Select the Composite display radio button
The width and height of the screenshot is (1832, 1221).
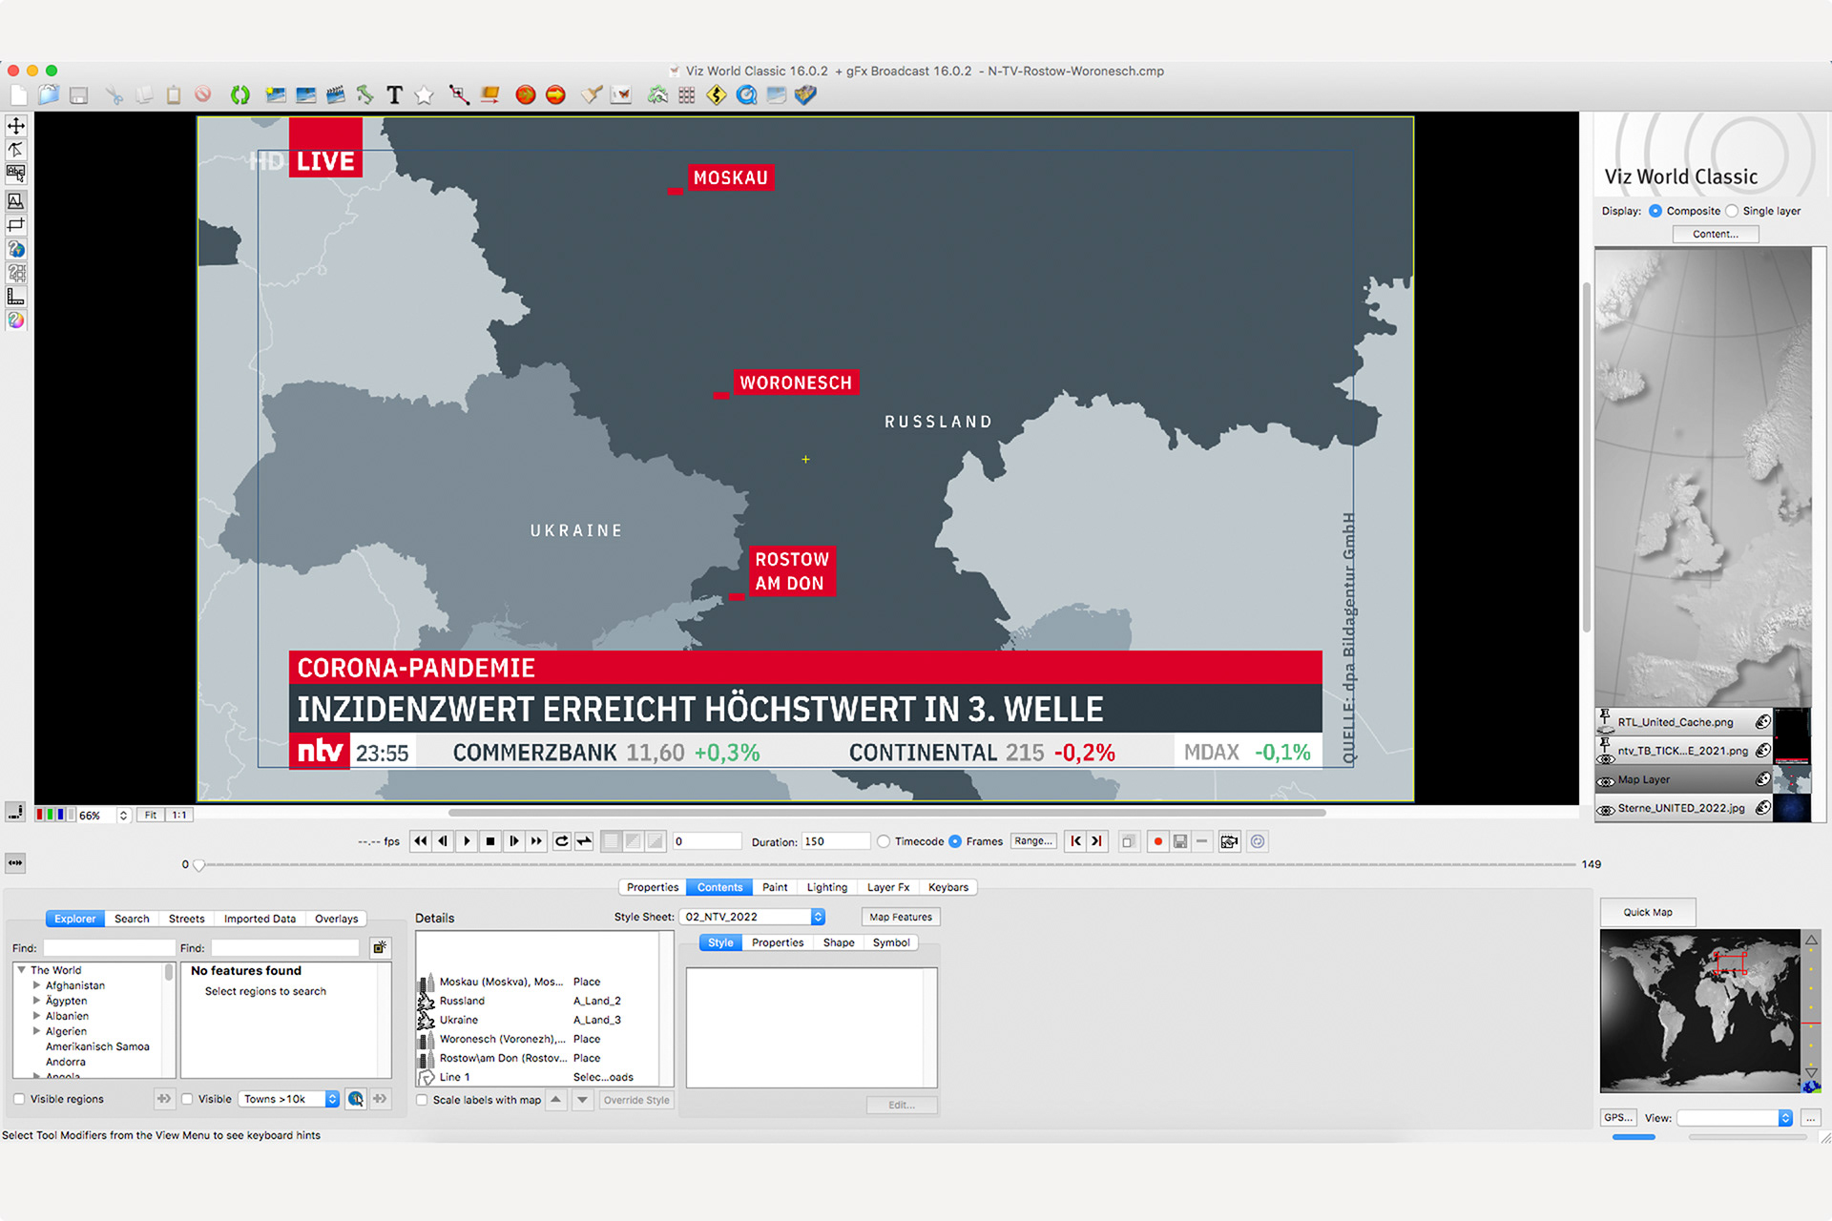coord(1655,211)
